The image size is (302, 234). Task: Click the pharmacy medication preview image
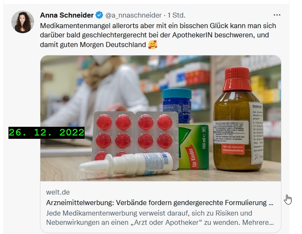161,118
